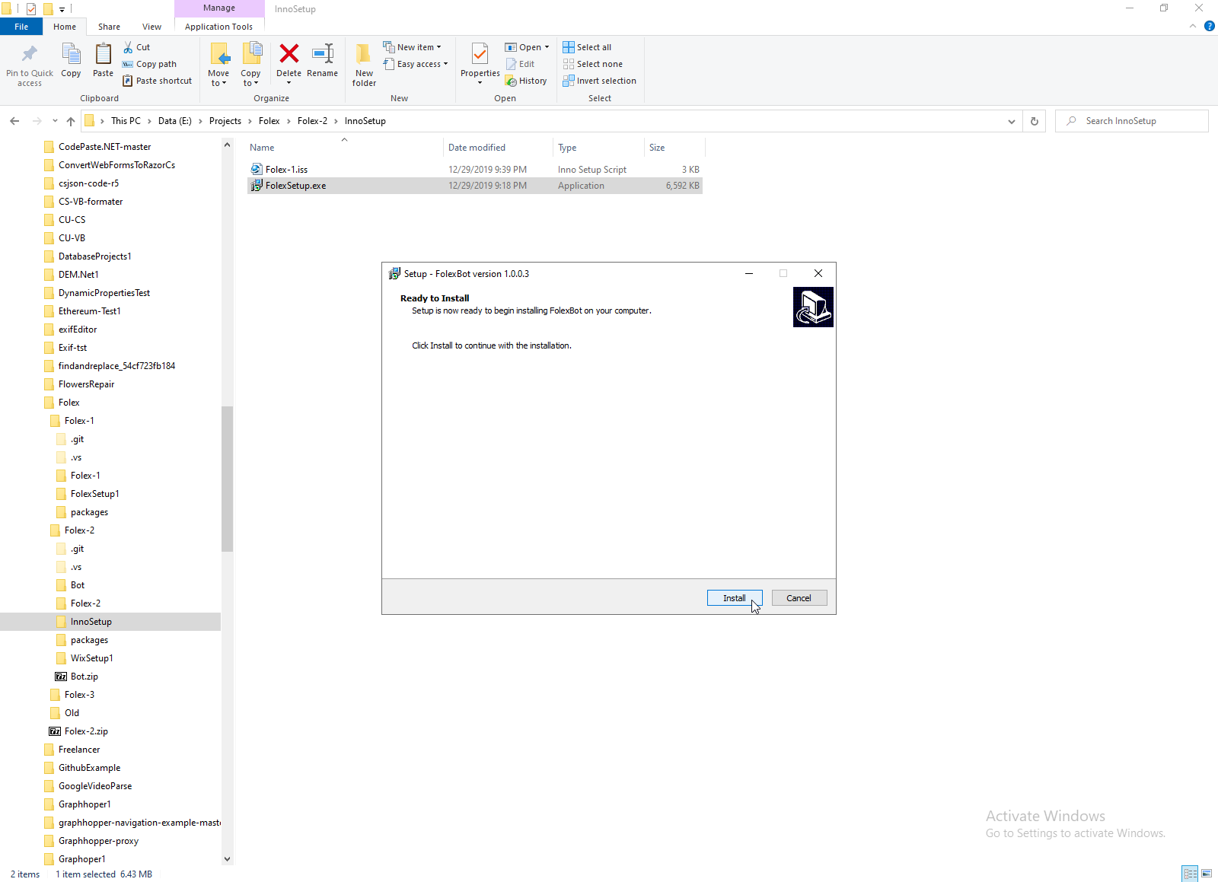The image size is (1218, 882).
Task: Go to Folex-2 in the breadcrumb
Action: (x=312, y=121)
